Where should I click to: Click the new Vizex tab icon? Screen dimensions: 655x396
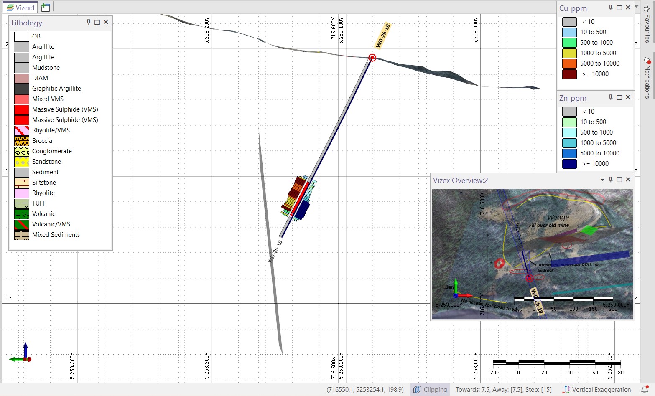tap(46, 8)
